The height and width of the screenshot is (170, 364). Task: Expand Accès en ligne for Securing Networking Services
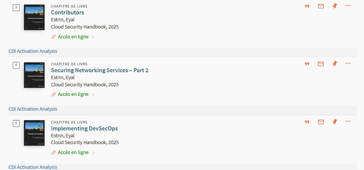point(73,94)
